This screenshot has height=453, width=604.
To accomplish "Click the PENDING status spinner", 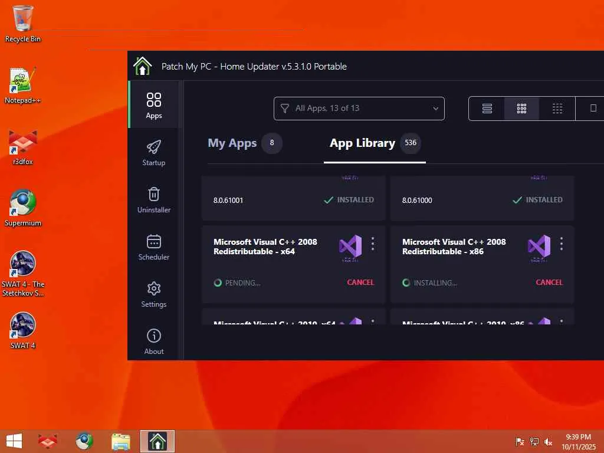I will [x=218, y=283].
